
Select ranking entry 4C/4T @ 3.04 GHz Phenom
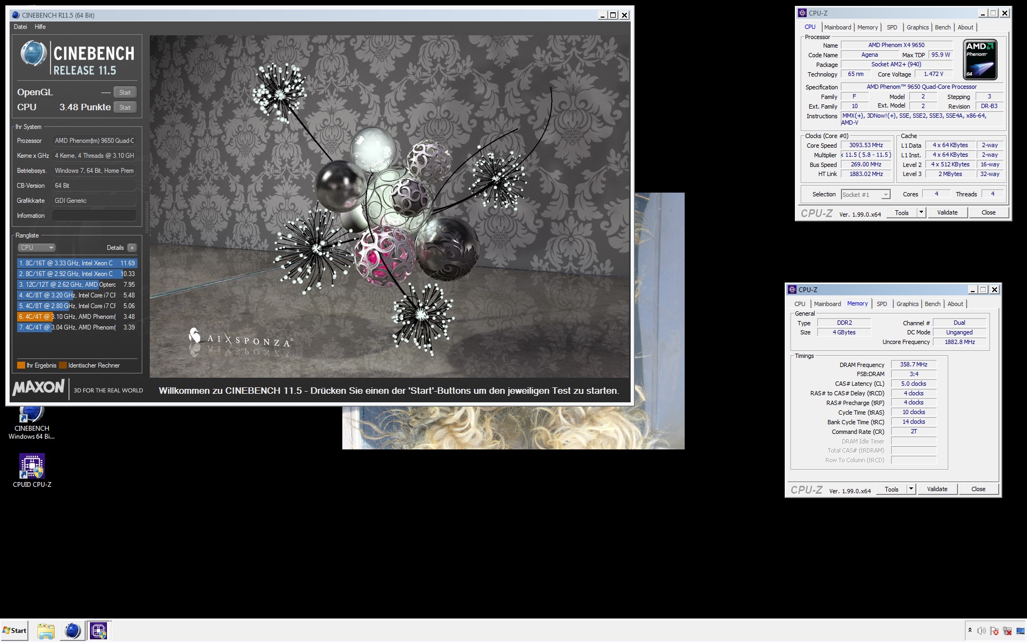(x=77, y=327)
